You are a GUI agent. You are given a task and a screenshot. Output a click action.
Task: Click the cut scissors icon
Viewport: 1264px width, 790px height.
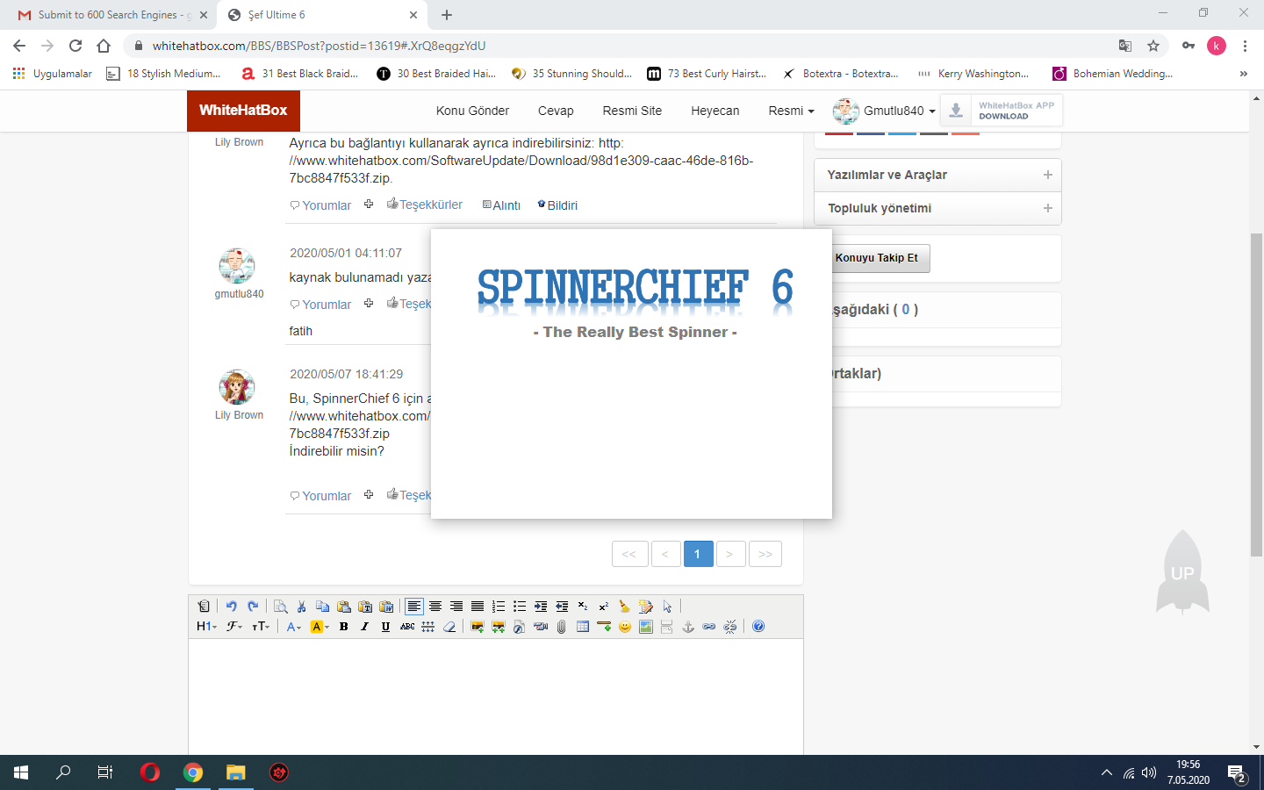[301, 607]
